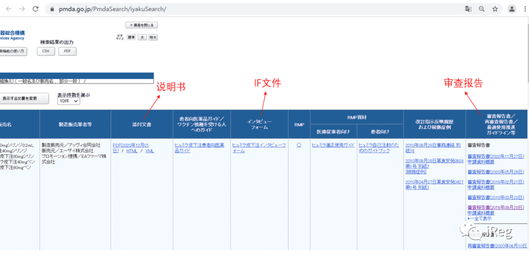Click the 改訂指示反映履歴 column header
The height and width of the screenshot is (256, 529).
tap(434, 124)
